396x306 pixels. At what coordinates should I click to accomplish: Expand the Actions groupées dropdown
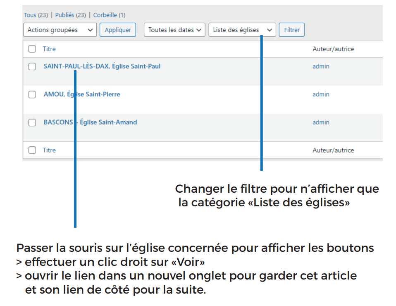coord(60,30)
